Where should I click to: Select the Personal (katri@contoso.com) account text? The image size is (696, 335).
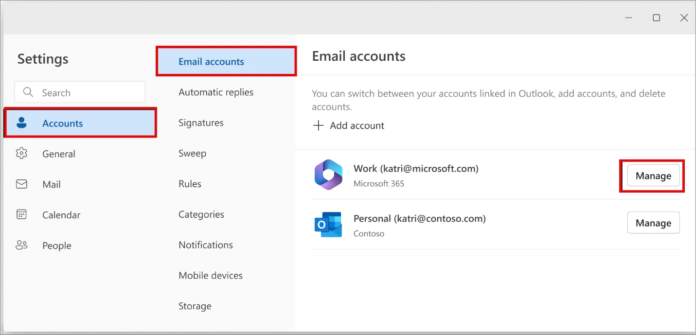[x=420, y=218]
